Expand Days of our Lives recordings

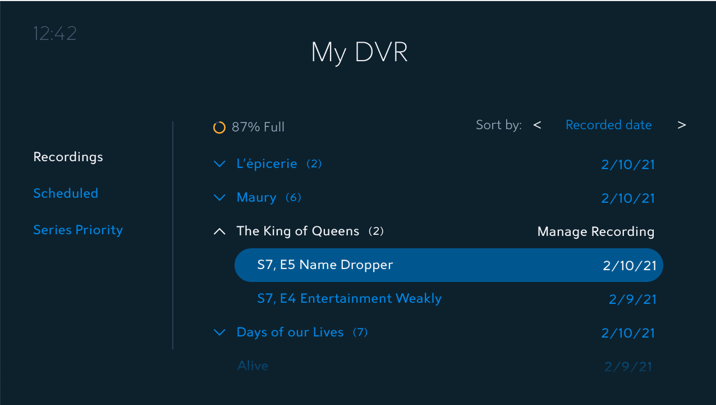point(290,332)
